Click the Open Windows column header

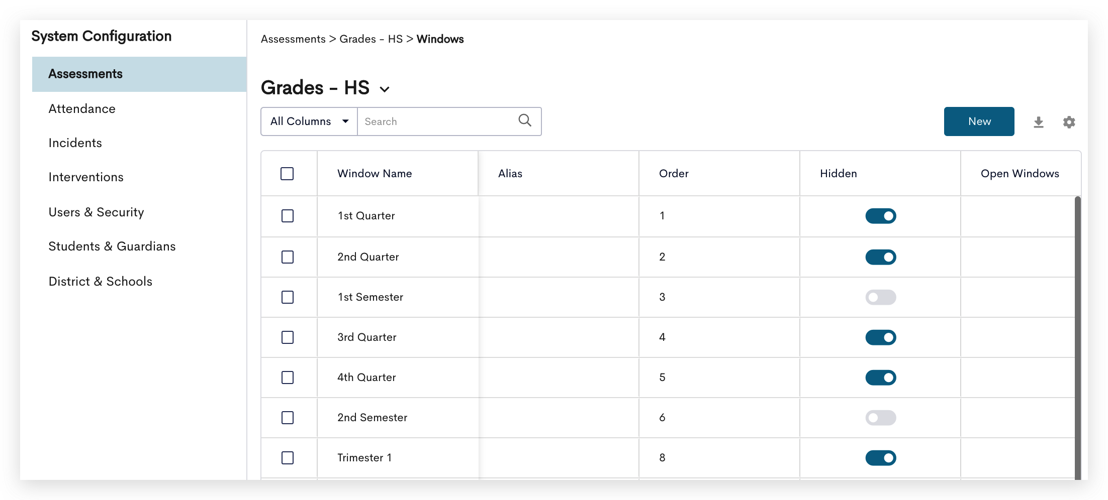pyautogui.click(x=1020, y=174)
